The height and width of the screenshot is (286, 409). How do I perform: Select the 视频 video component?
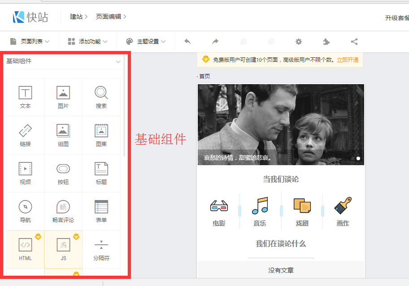tap(26, 174)
